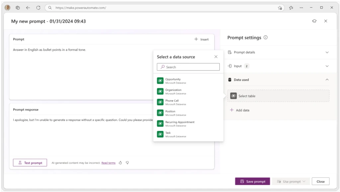Expand the Prompt details section
Viewport: 340px width, 192px height.
[327, 52]
